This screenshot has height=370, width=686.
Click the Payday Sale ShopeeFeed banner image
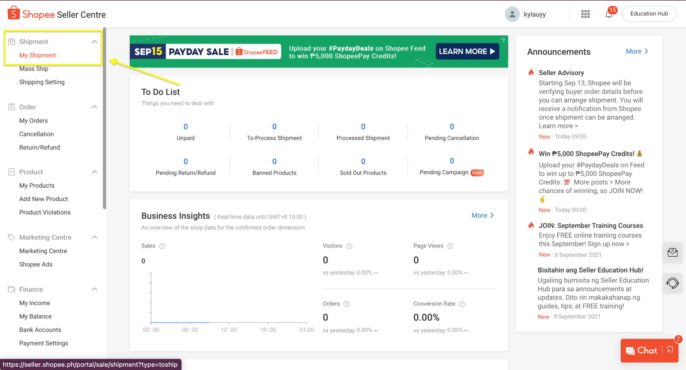pyautogui.click(x=319, y=51)
